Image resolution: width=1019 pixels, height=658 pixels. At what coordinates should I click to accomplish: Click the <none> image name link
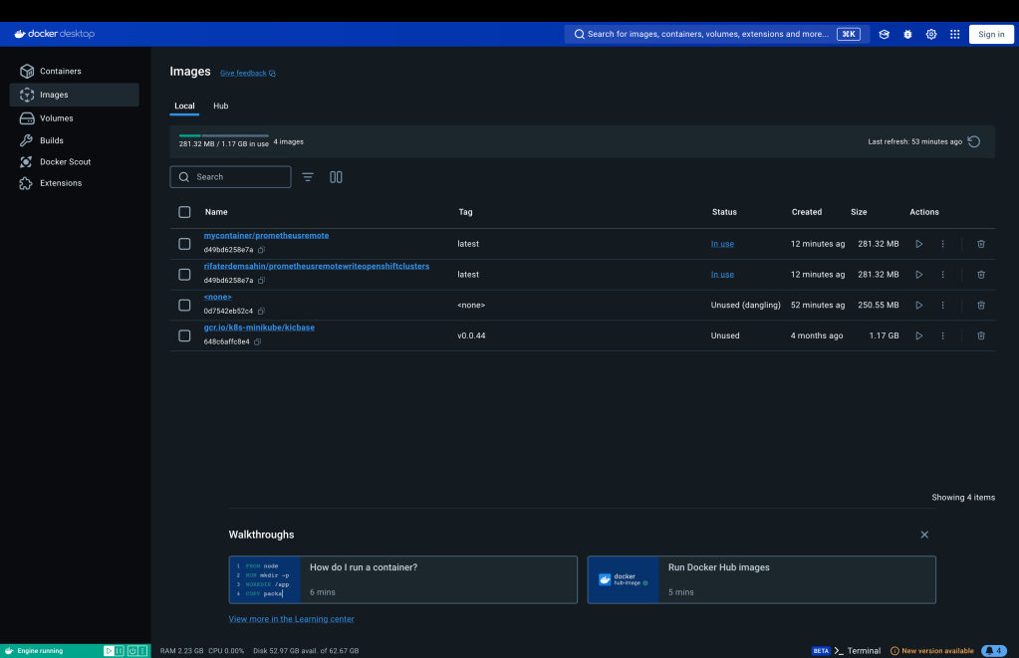pyautogui.click(x=218, y=297)
